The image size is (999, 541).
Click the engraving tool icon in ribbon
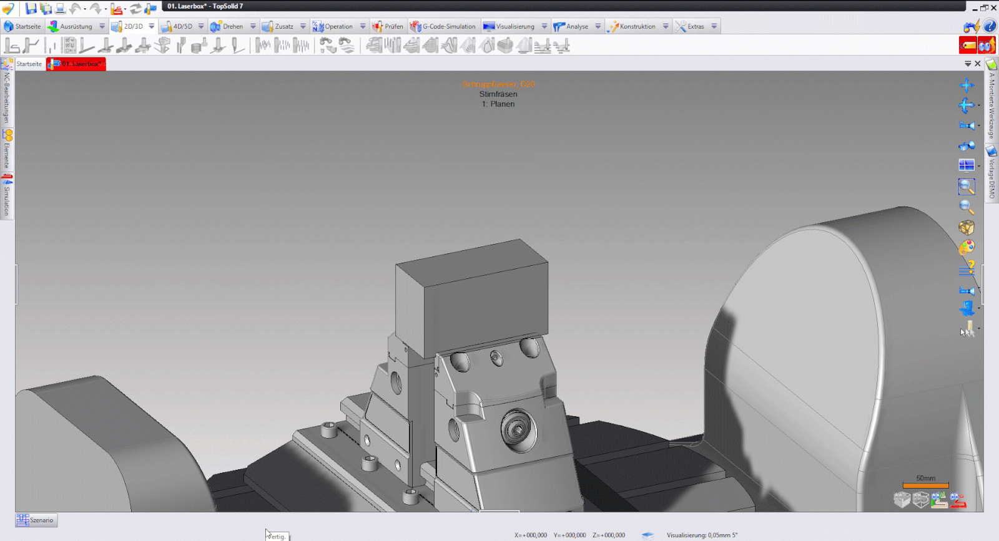(237, 46)
